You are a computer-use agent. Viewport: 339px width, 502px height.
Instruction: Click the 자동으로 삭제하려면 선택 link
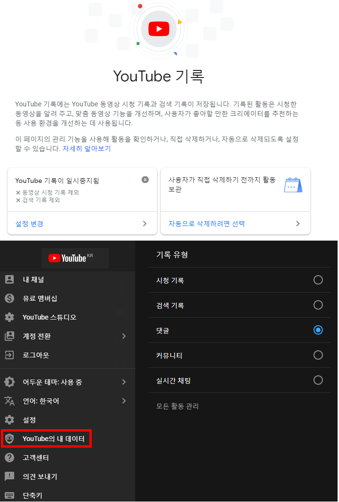coord(207,224)
